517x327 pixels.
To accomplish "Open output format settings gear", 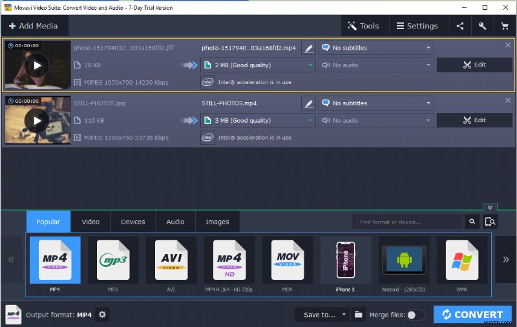I will (102, 315).
